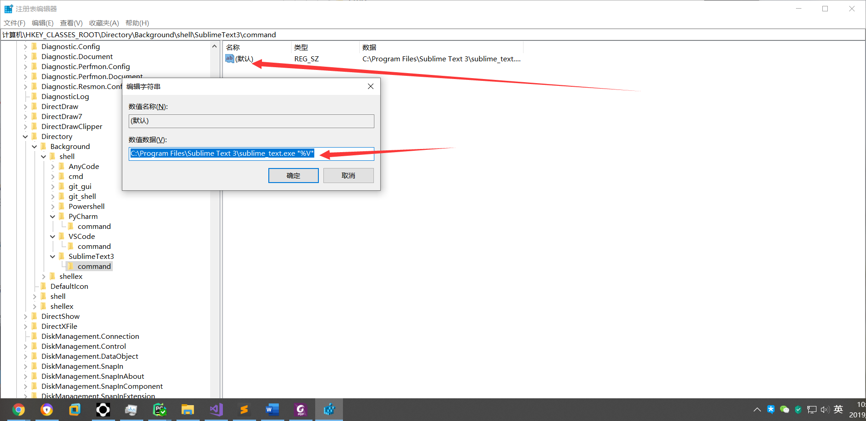This screenshot has height=421, width=866.
Task: Click the registry address bar
Action: [433, 35]
